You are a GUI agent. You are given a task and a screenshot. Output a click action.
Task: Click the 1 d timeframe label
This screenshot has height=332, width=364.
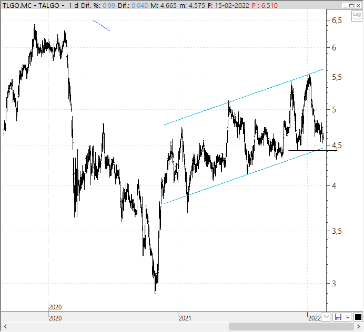[73, 5]
